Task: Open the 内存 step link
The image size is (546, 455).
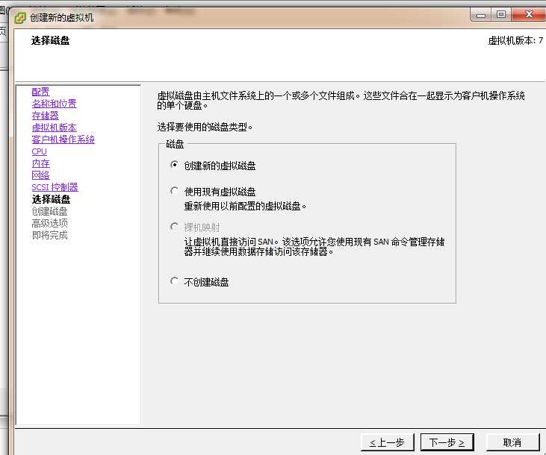Action: (x=41, y=163)
